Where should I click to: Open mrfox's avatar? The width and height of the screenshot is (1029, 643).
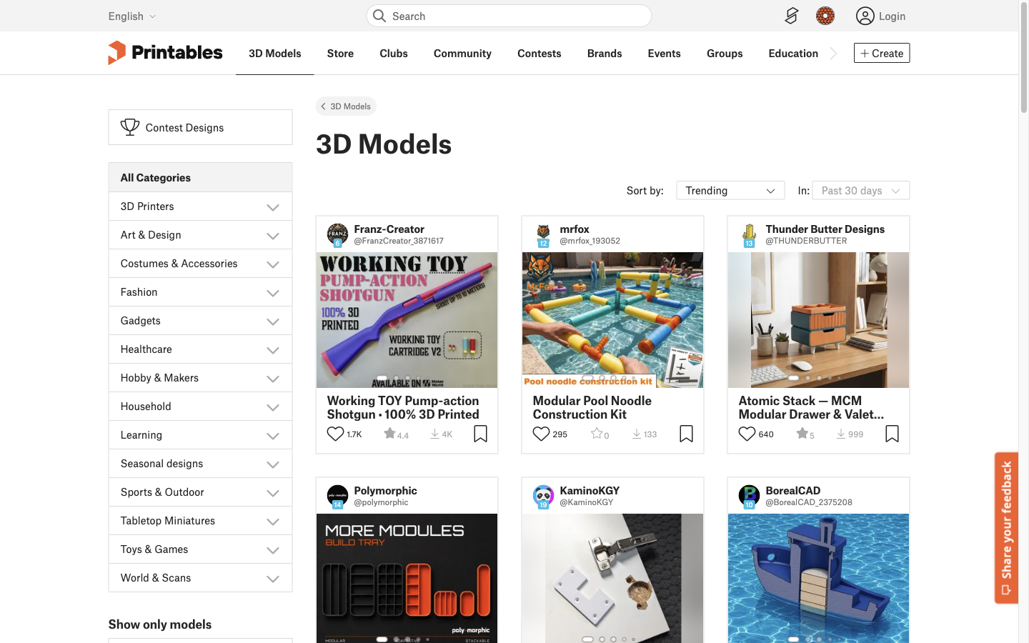click(x=543, y=234)
